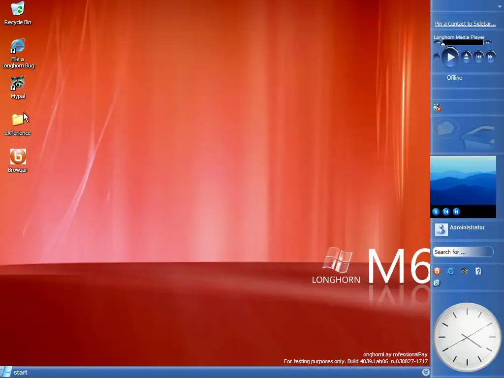This screenshot has width=504, height=378.
Task: Eject media in Longhorn Media Player
Action: coord(466,57)
